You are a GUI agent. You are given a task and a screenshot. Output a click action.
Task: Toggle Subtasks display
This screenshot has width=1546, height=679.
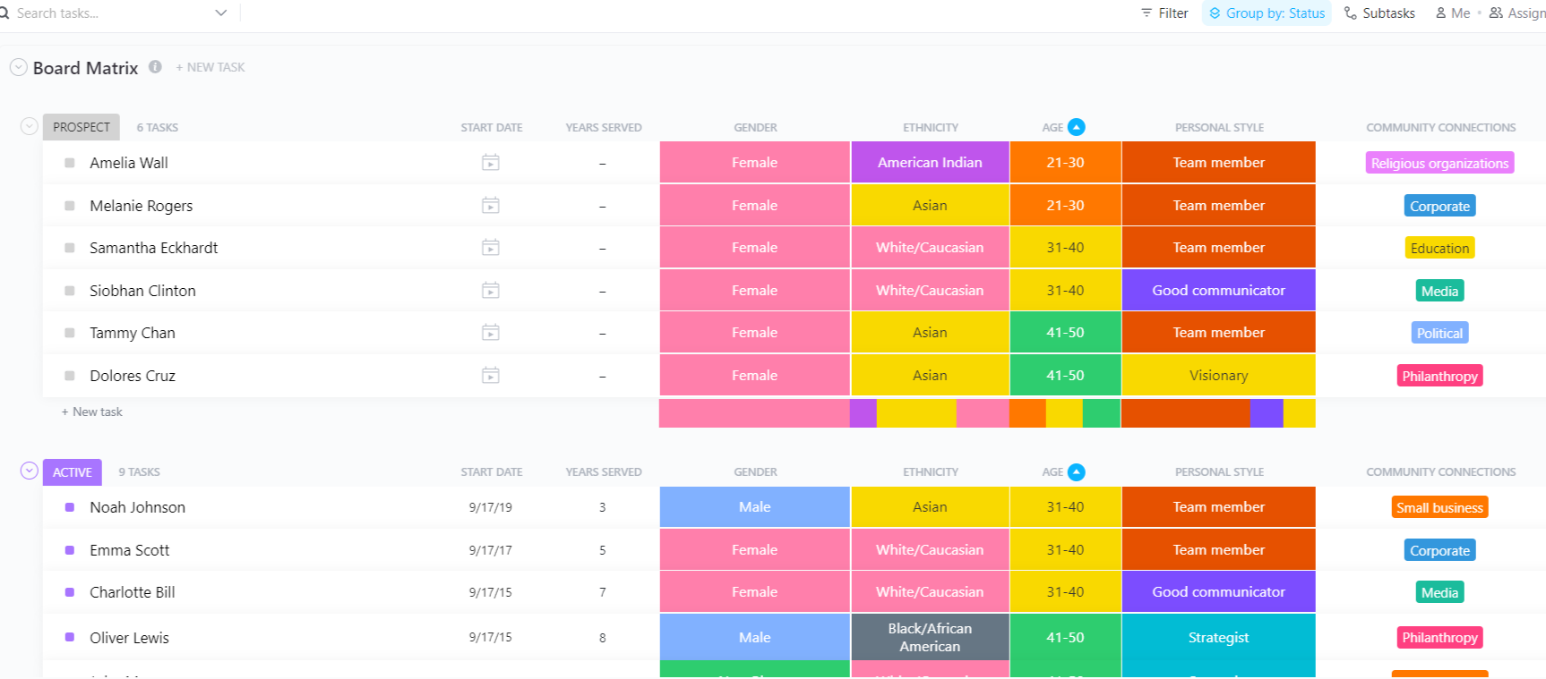coord(1379,13)
